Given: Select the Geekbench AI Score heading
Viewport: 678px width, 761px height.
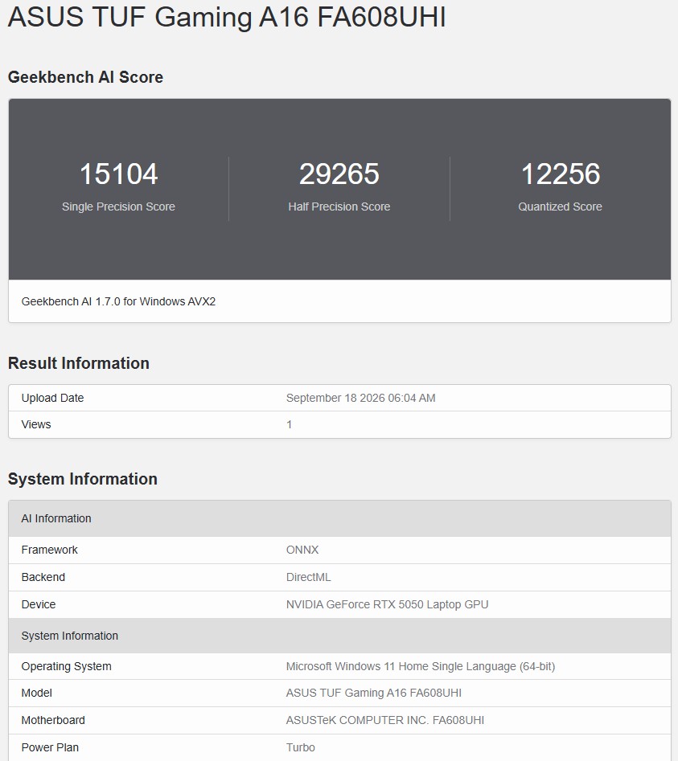Looking at the screenshot, I should point(85,77).
